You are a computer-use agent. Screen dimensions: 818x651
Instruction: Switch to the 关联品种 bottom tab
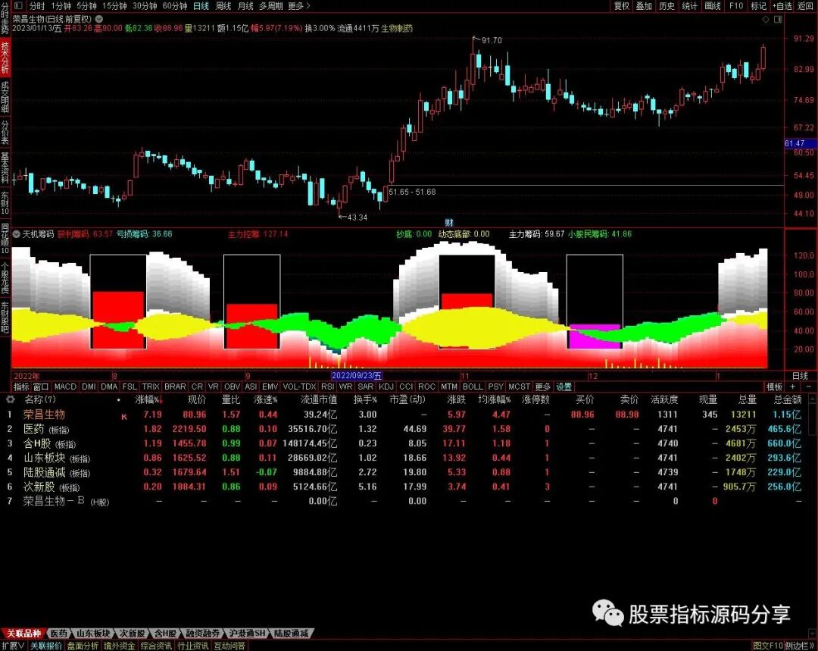tap(23, 634)
